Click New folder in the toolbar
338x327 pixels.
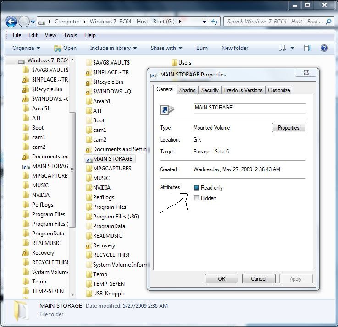(x=235, y=48)
